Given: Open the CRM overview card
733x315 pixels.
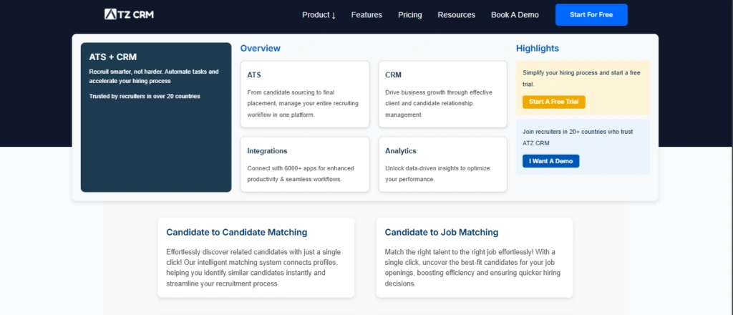Looking at the screenshot, I should click(442, 94).
